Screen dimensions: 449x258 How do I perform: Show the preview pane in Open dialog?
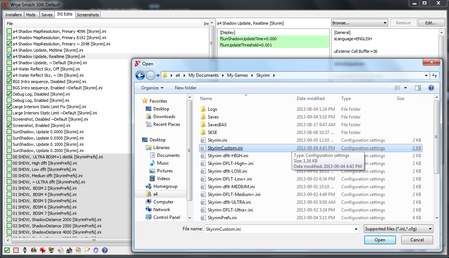[x=418, y=88]
